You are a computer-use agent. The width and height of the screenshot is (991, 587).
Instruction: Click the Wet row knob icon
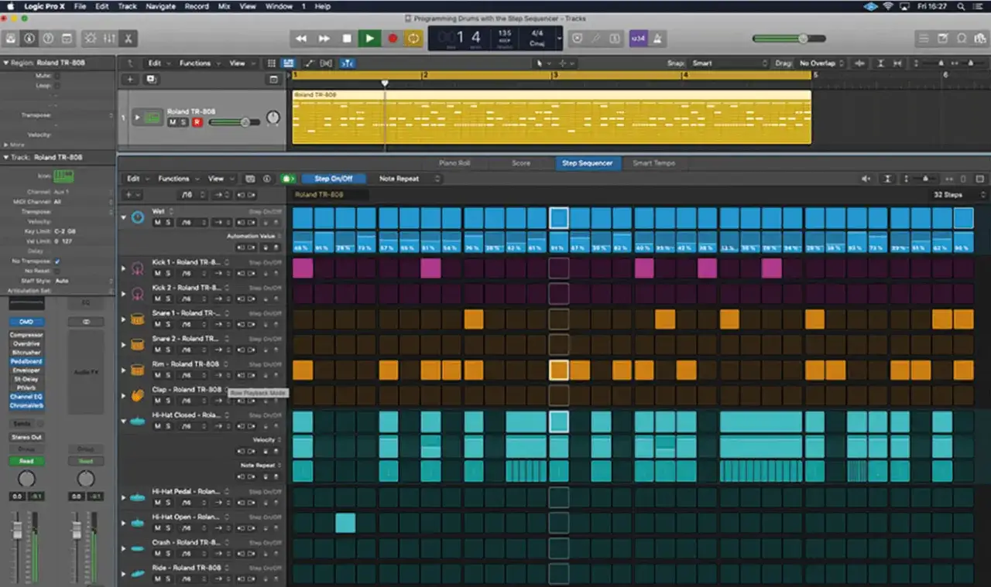[x=138, y=217]
